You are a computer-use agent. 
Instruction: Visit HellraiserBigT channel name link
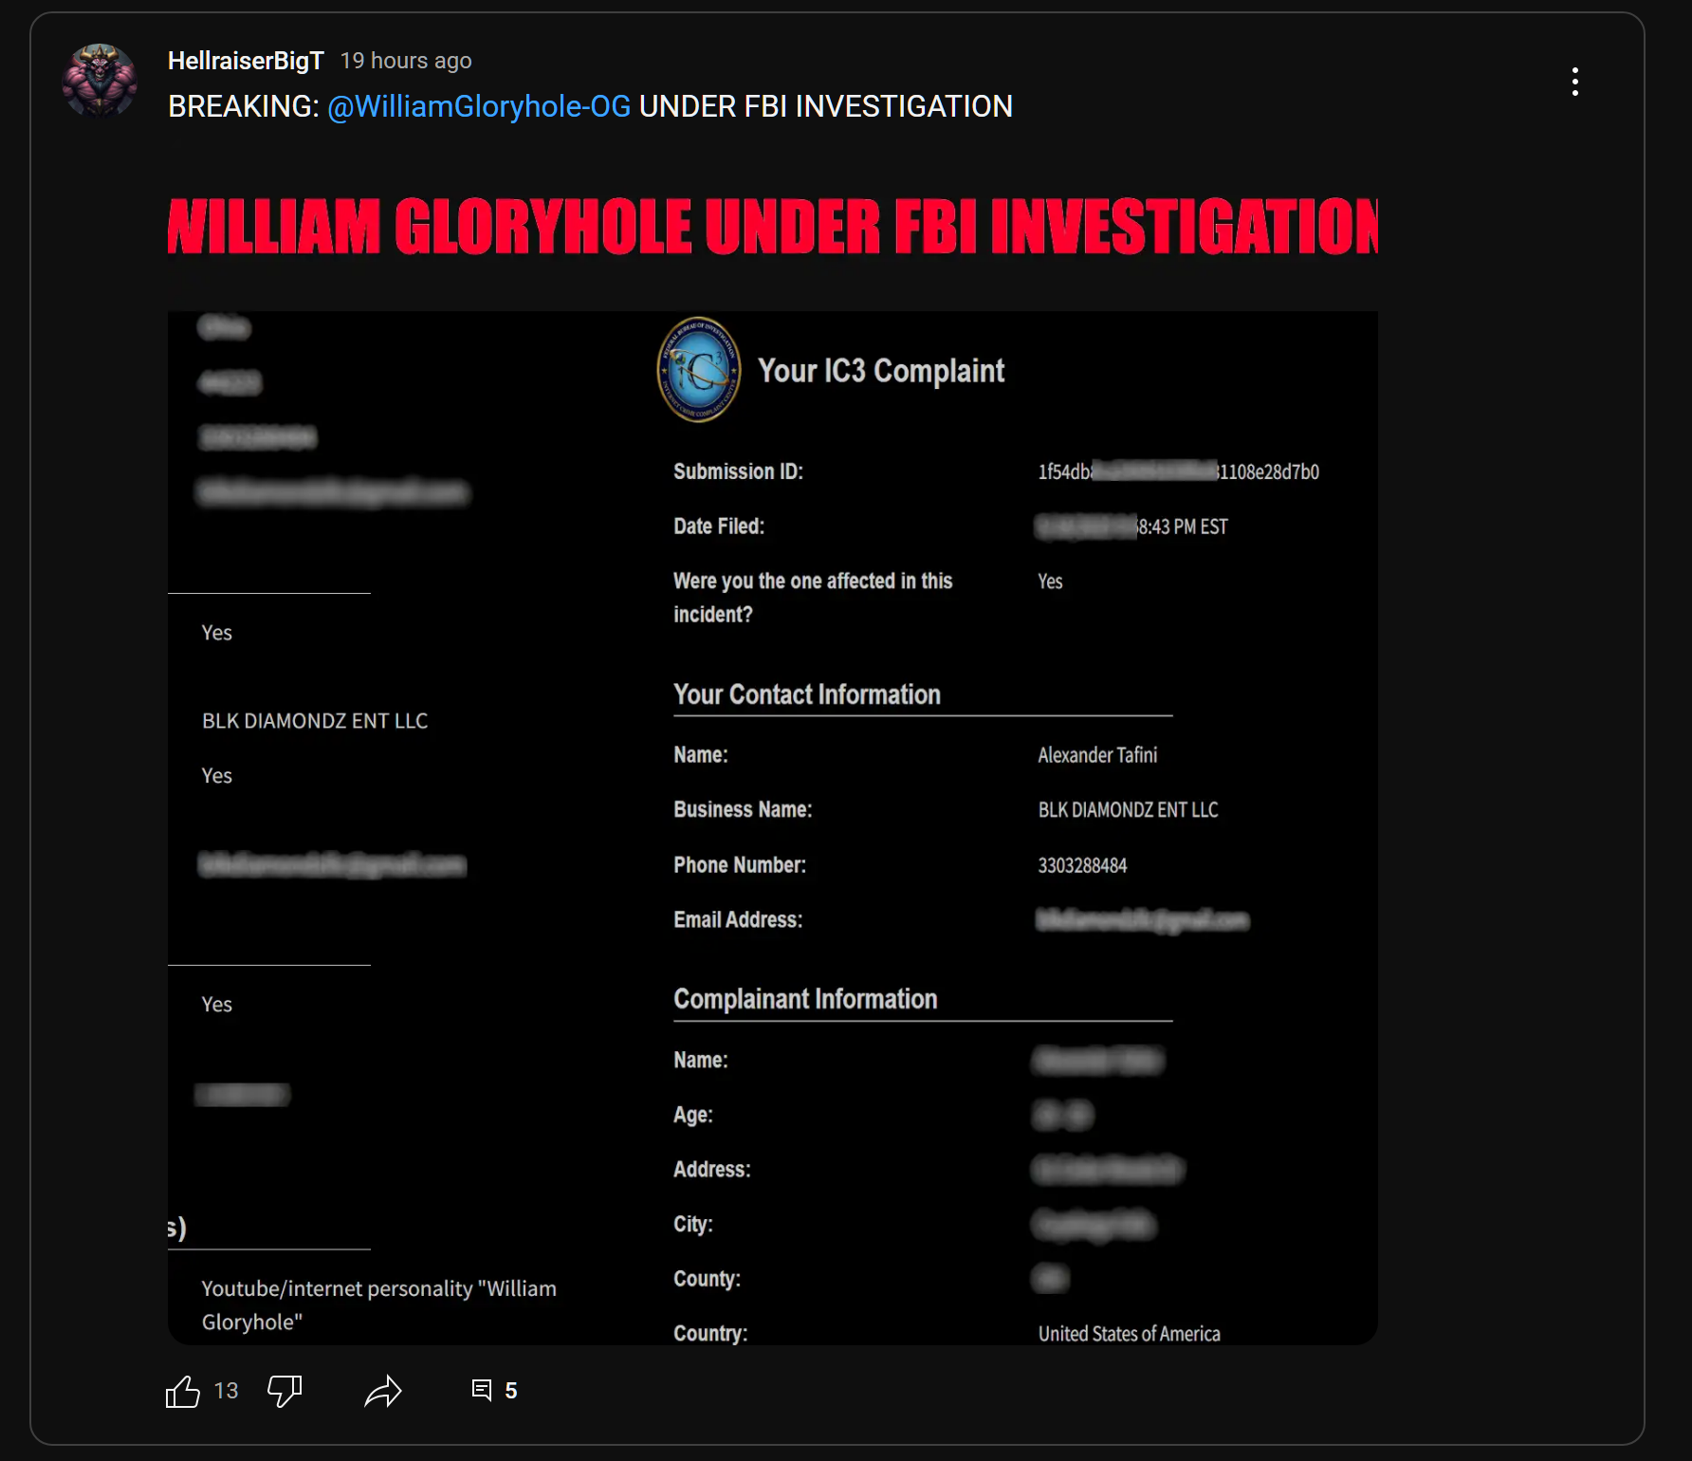[x=246, y=61]
